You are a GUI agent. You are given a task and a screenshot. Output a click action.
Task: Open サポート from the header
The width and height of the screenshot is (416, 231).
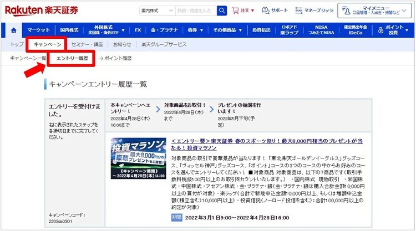tap(275, 11)
